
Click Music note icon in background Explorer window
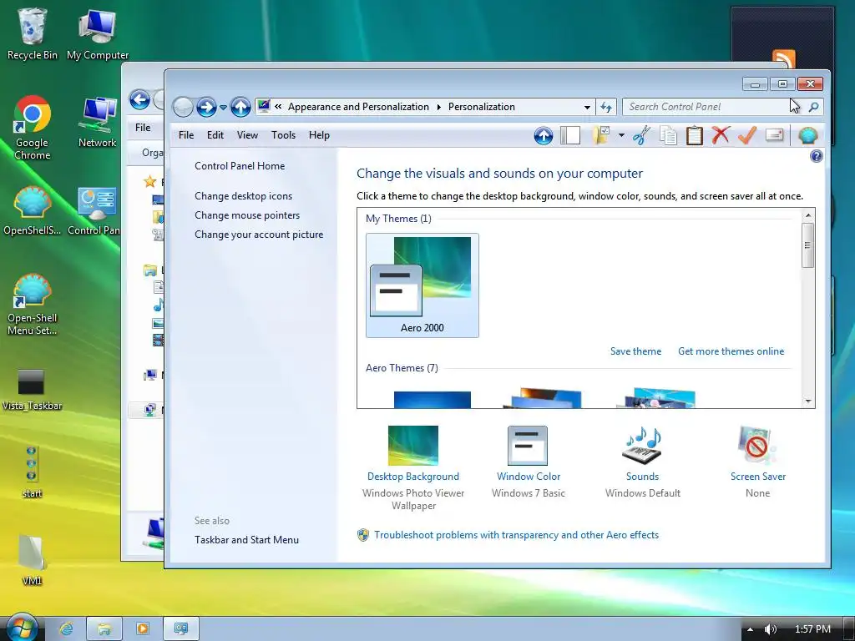[x=159, y=305]
